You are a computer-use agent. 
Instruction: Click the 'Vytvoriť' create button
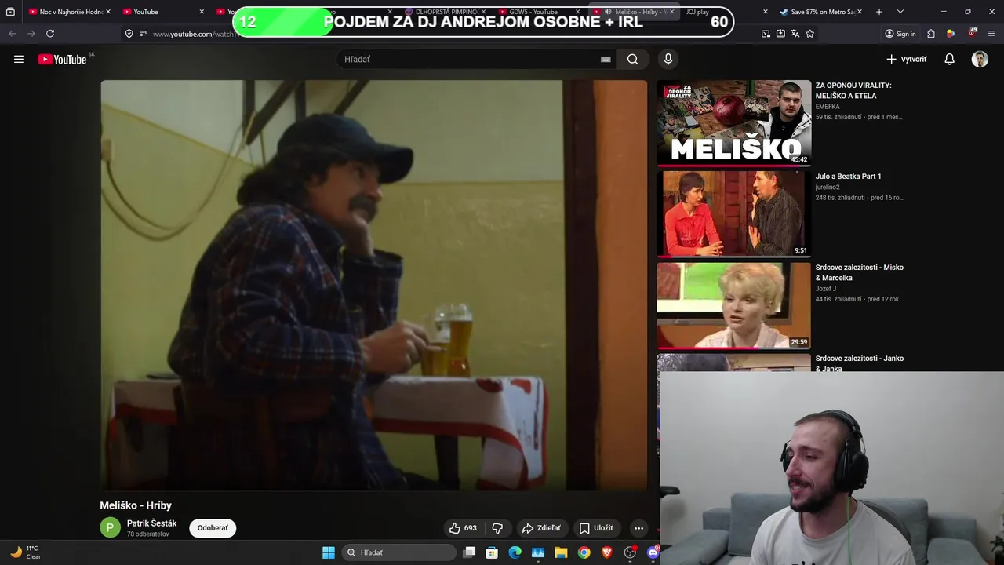(x=907, y=59)
